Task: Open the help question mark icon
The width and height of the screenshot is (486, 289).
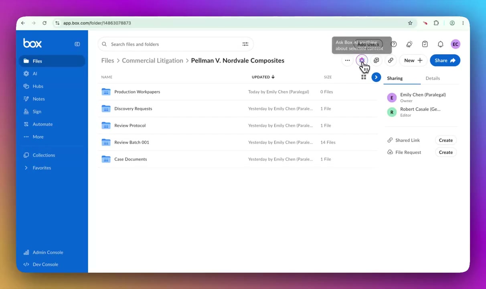Action: coord(394,44)
